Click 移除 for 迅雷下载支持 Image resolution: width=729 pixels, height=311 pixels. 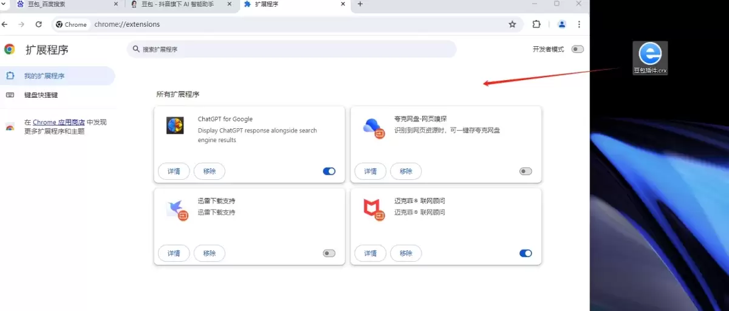point(210,253)
